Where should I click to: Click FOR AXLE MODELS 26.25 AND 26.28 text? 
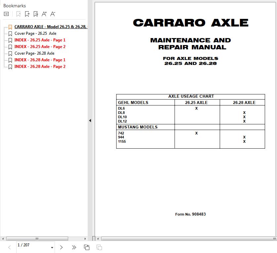[191, 61]
